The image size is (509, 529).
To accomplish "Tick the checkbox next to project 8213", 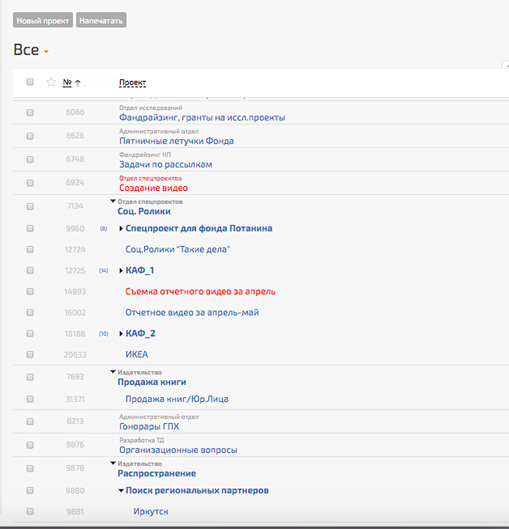I will (30, 421).
